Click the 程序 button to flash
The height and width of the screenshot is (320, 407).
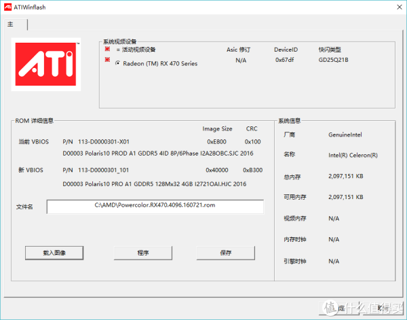click(x=143, y=253)
